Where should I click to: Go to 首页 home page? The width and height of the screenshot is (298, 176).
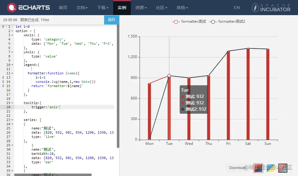[x=63, y=8]
